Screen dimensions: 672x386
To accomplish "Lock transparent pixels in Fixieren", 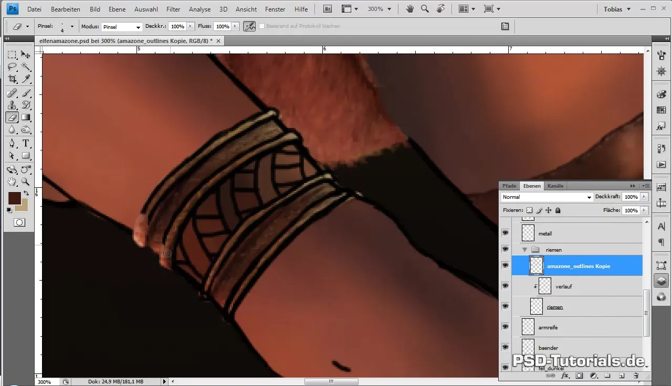I will [529, 210].
